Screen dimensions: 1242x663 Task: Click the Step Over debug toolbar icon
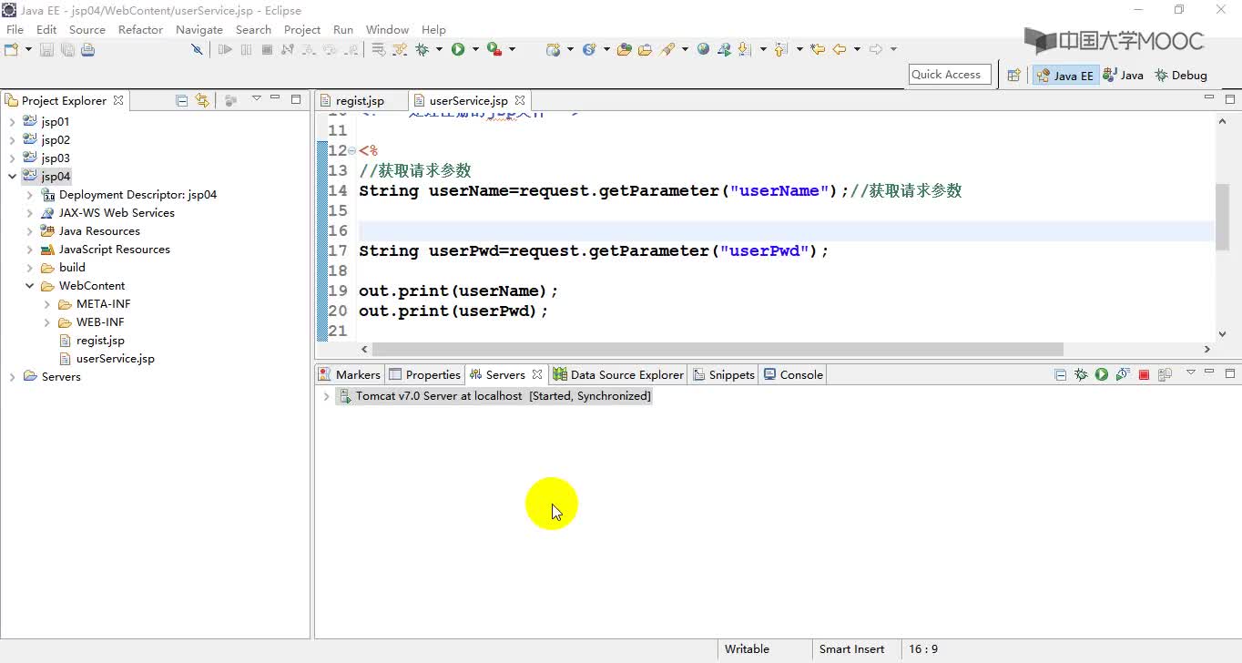tap(330, 49)
